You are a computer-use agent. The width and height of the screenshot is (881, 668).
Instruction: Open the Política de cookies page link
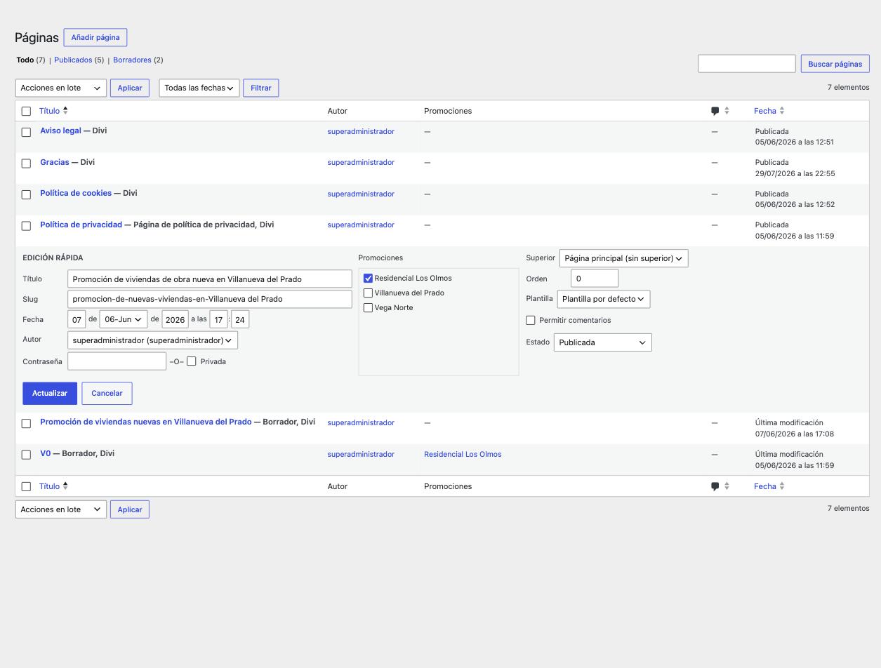point(76,193)
